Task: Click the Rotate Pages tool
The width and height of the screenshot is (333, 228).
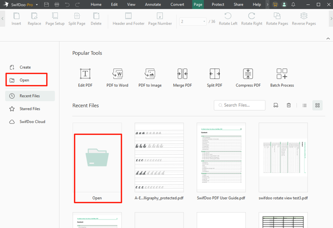Action: click(277, 19)
